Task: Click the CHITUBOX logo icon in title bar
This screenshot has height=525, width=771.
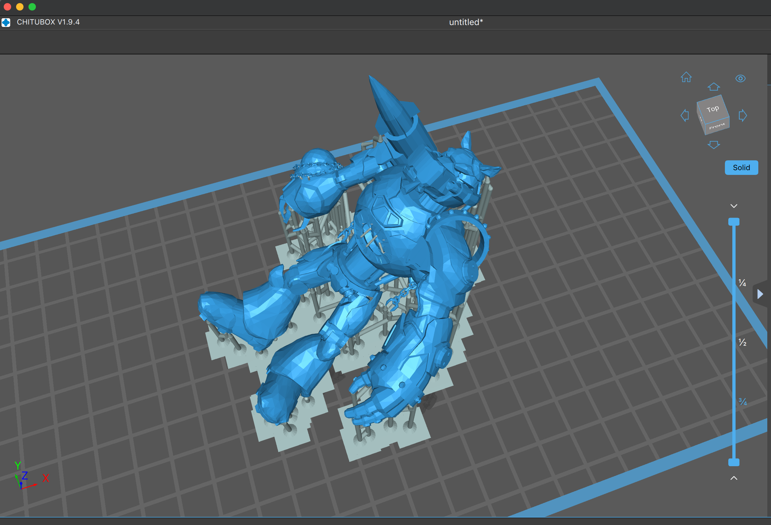Action: click(x=6, y=22)
